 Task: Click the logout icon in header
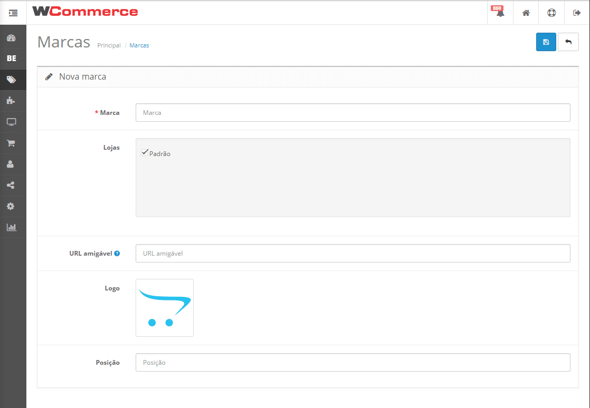(577, 13)
